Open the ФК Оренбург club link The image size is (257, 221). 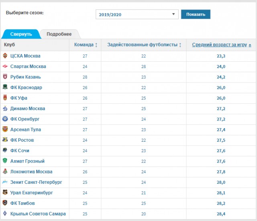click(x=25, y=119)
